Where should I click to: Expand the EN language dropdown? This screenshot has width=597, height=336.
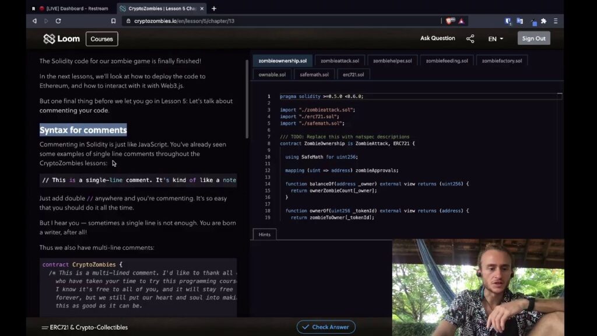point(494,38)
